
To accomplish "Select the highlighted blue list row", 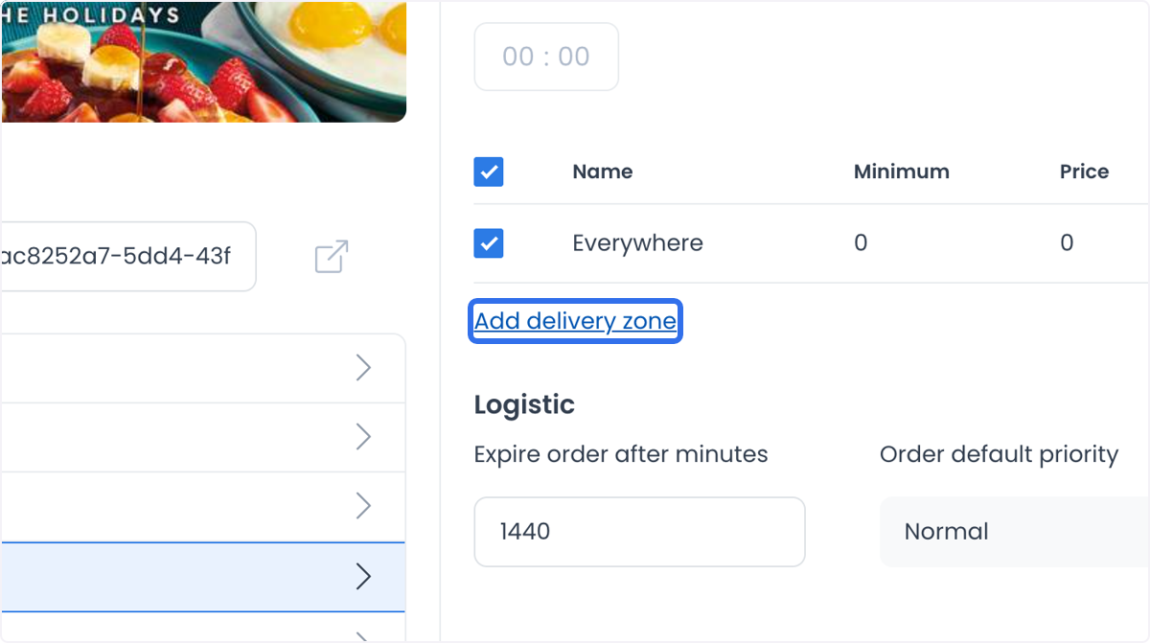I will 202,577.
